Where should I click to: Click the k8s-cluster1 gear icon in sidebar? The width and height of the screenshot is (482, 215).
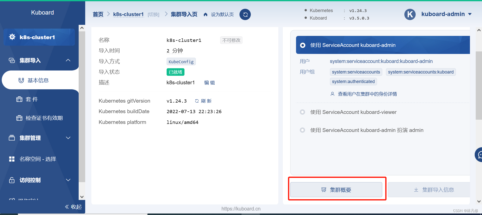[x=12, y=37]
